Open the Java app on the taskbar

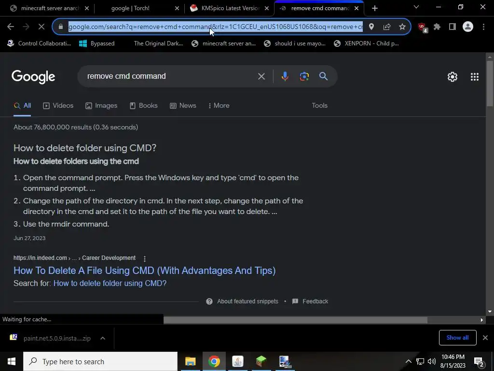click(237, 361)
